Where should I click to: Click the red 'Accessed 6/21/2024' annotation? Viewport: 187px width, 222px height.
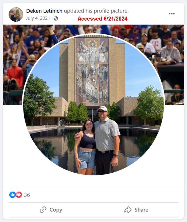click(x=103, y=18)
